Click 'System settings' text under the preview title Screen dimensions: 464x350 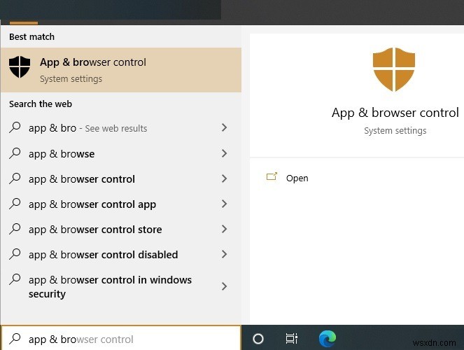point(395,130)
